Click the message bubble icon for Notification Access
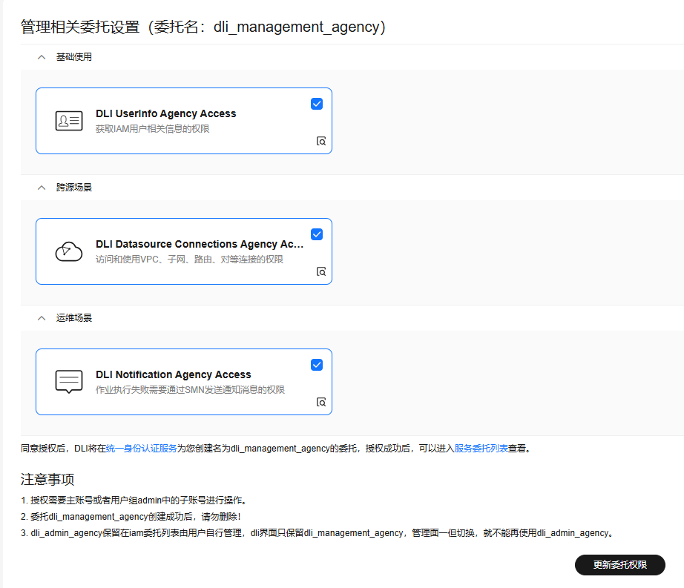The width and height of the screenshot is (684, 588). point(69,382)
